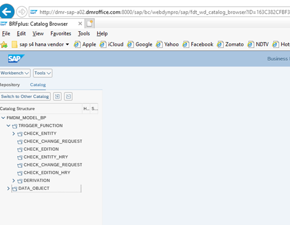Open the Apple favorite link

click(85, 45)
